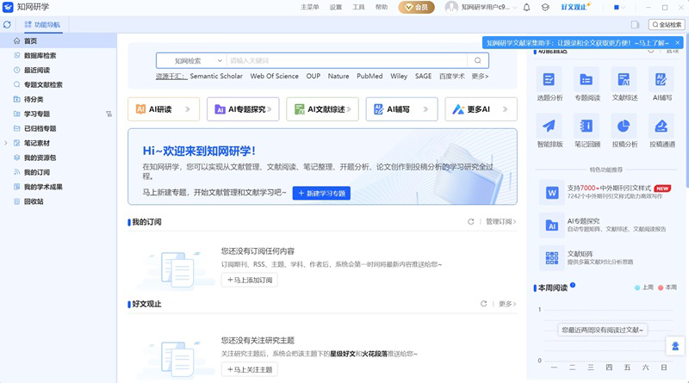Expand the 笔记素材 tree node
The image size is (689, 383).
click(x=7, y=143)
